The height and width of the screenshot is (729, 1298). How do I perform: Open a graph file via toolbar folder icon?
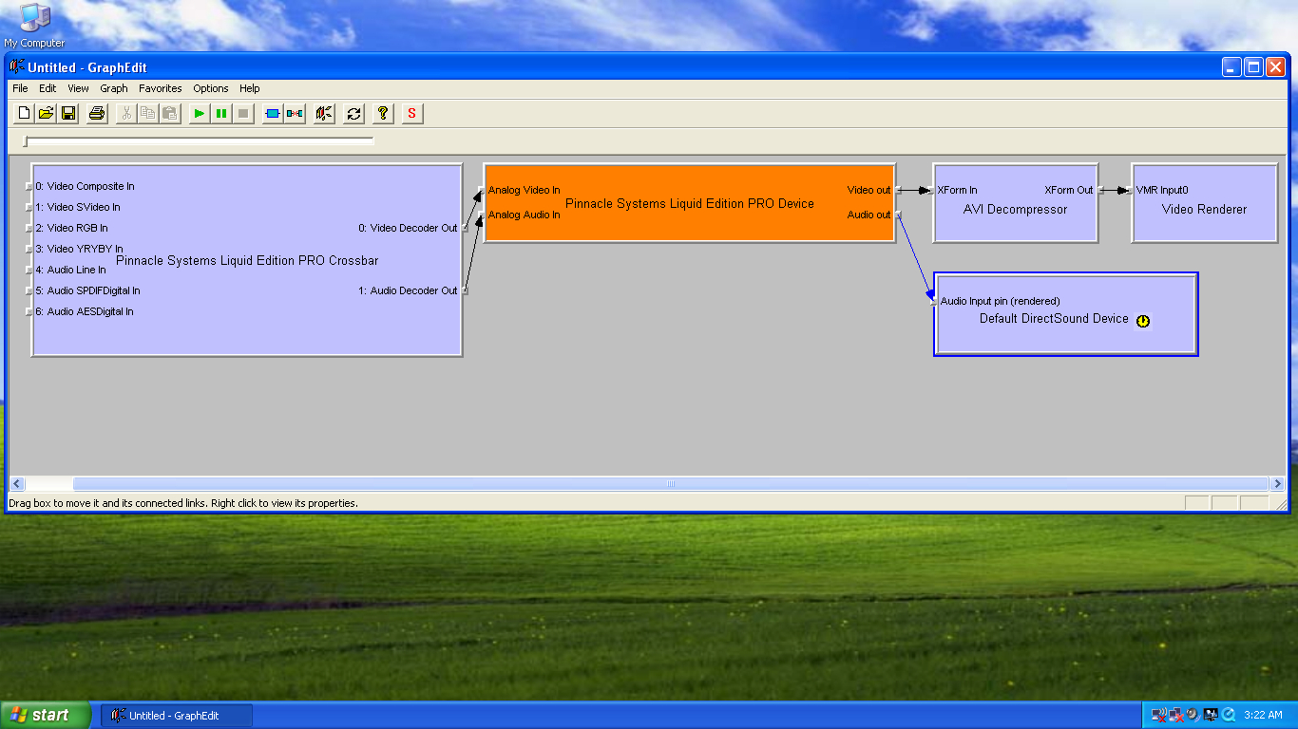coord(47,113)
